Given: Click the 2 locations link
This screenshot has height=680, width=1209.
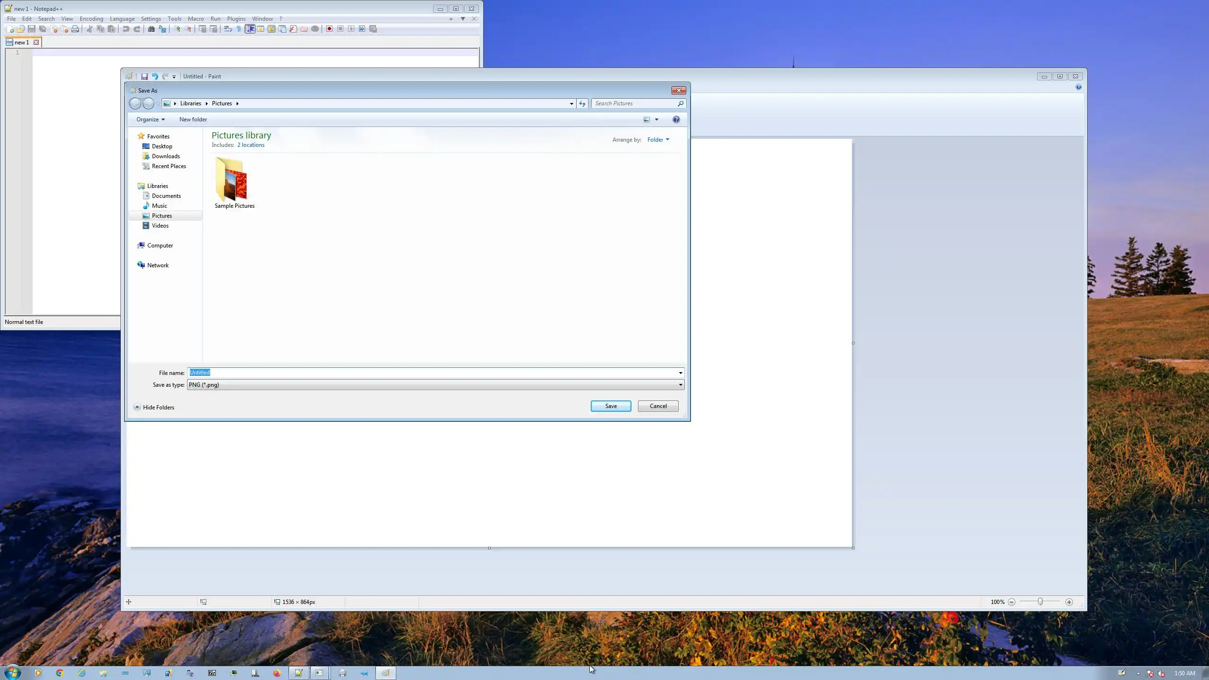Looking at the screenshot, I should point(251,145).
